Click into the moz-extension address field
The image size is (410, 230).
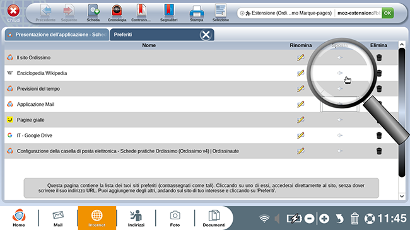tap(358, 13)
